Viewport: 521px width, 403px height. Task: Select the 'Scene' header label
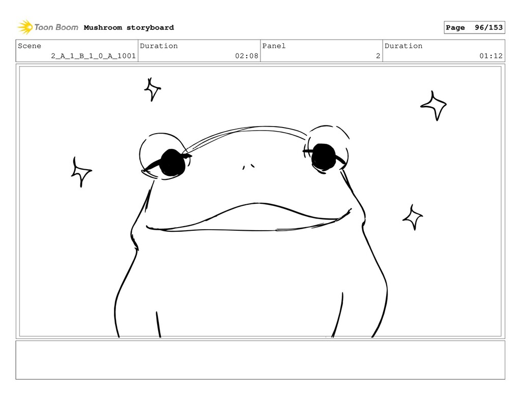click(30, 46)
